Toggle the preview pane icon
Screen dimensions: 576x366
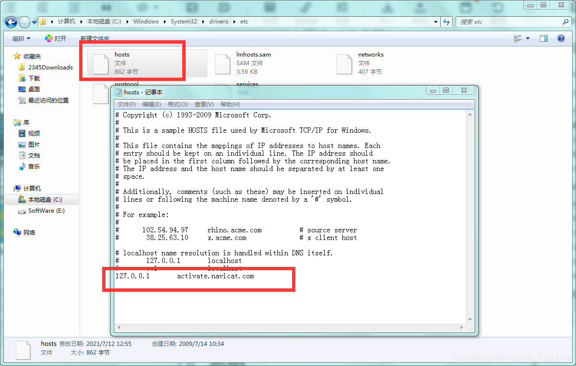544,38
